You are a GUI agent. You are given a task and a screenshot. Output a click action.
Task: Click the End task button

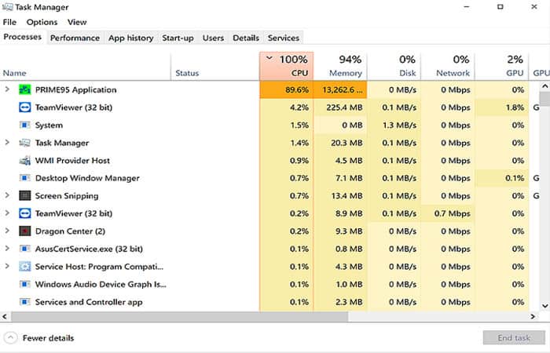[x=514, y=337]
